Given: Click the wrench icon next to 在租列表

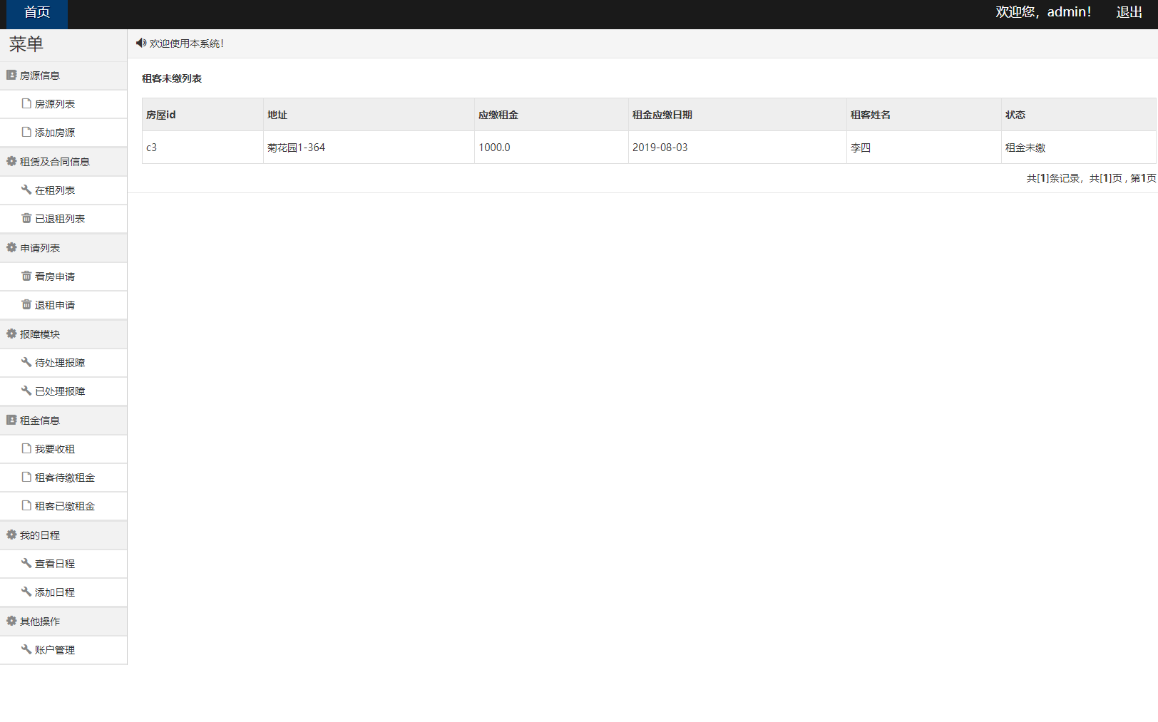Looking at the screenshot, I should pos(26,190).
